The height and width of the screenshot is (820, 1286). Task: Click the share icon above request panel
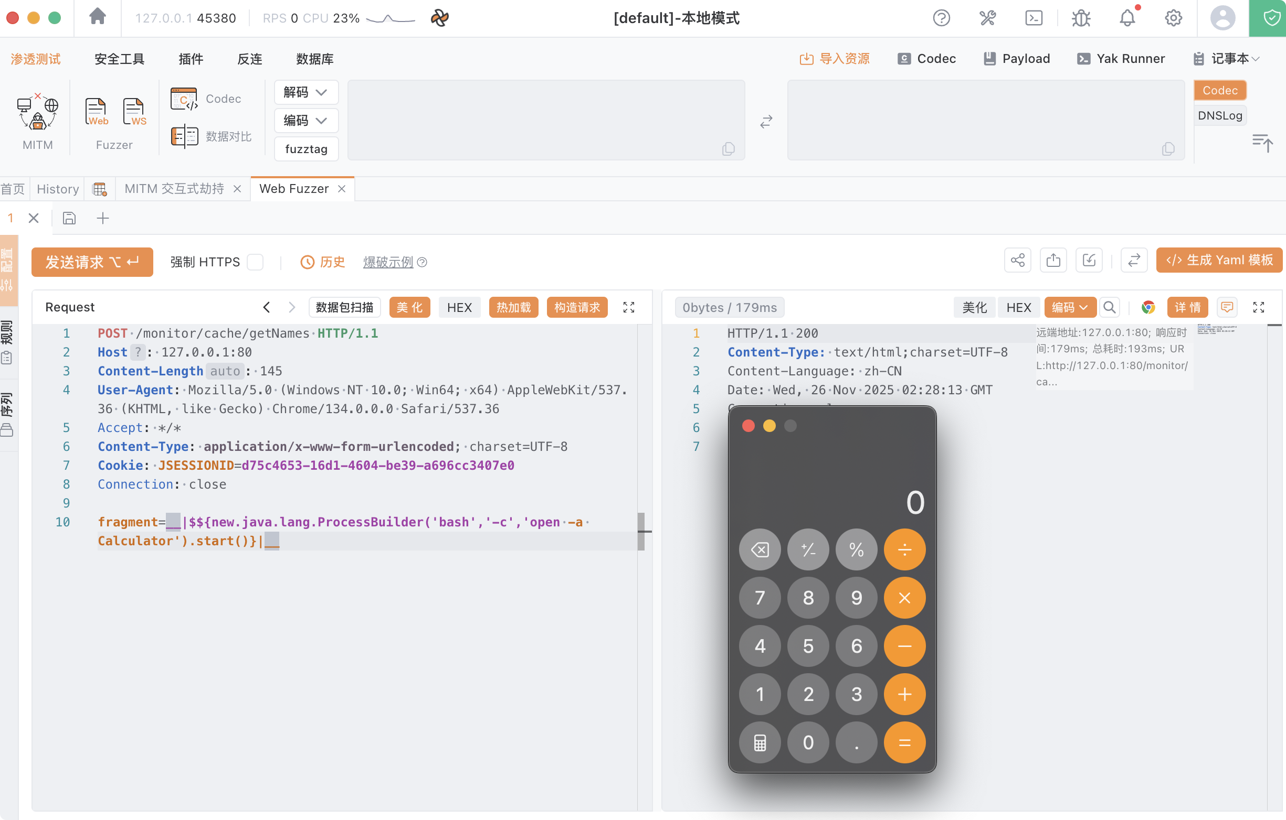(x=1017, y=261)
